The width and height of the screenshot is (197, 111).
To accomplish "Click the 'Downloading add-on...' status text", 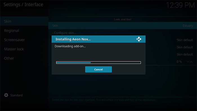I will (70, 46).
